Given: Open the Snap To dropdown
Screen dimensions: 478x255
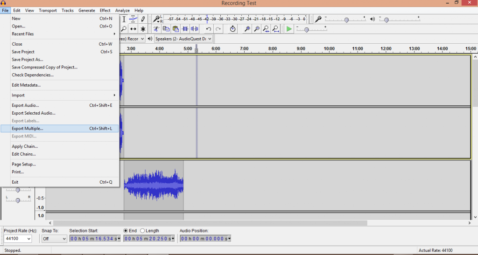Looking at the screenshot, I should tap(54, 239).
